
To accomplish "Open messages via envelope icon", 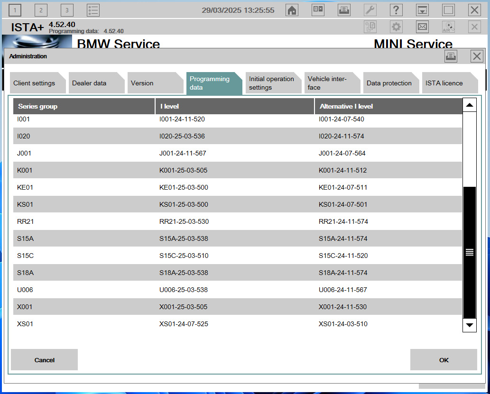I will pos(422,27).
